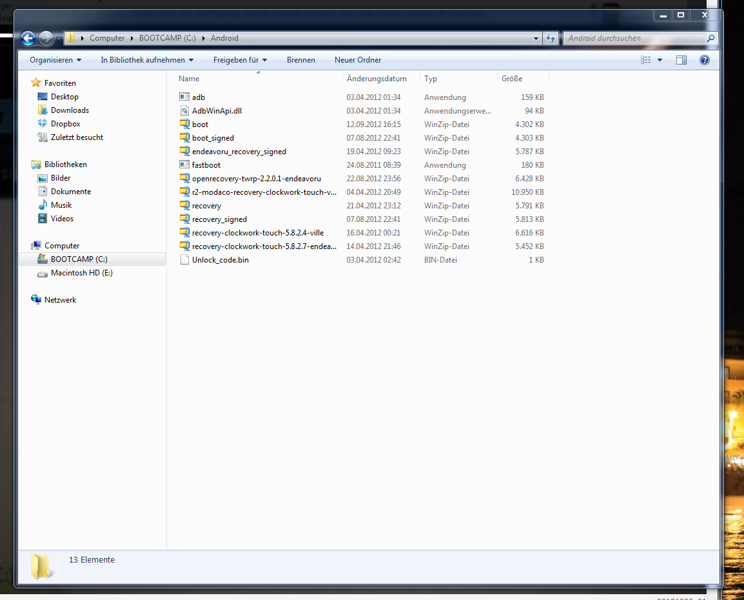
Task: Select the adb application file icon
Action: pos(184,97)
